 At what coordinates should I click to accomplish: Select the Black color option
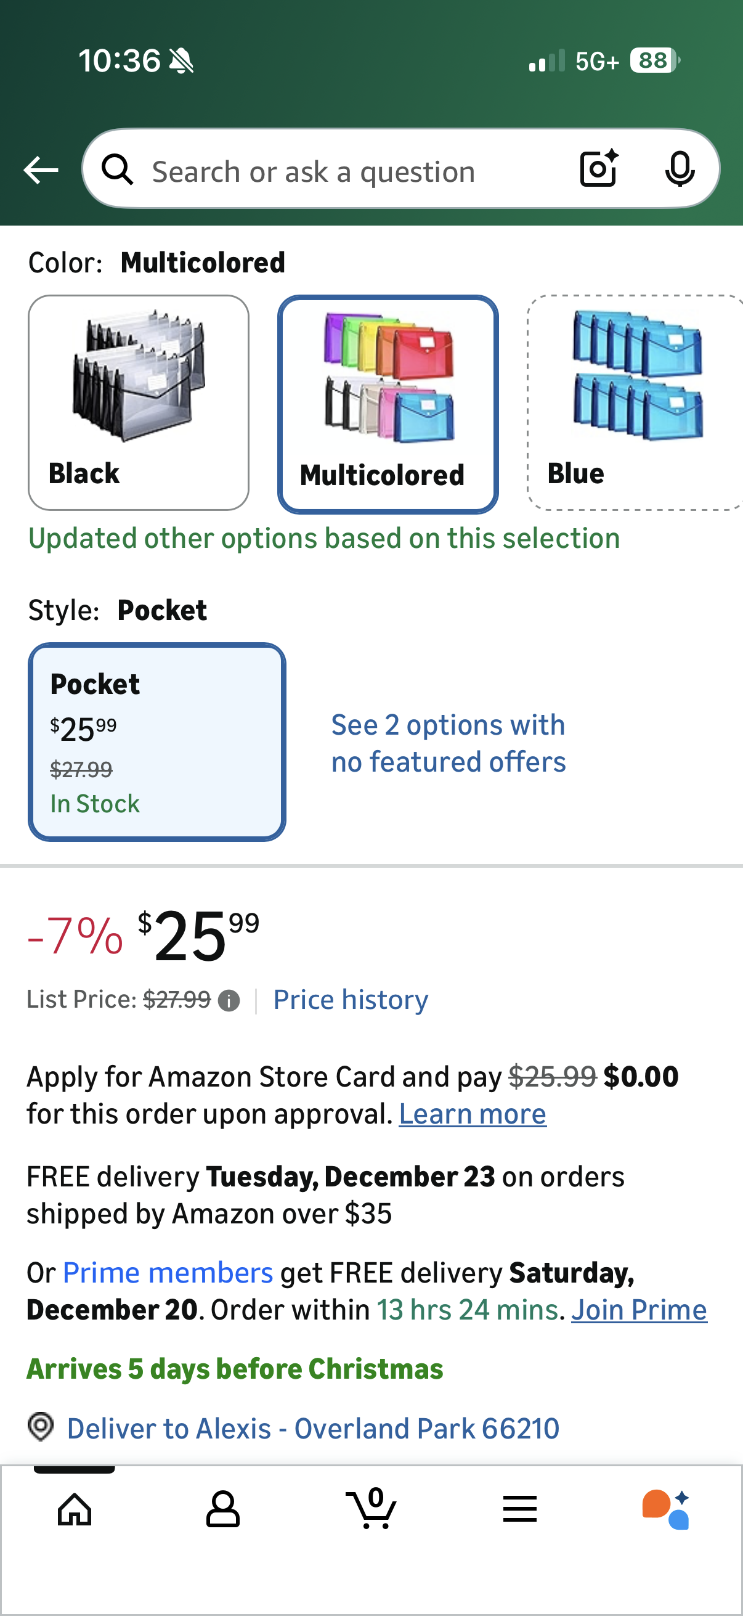(x=139, y=402)
